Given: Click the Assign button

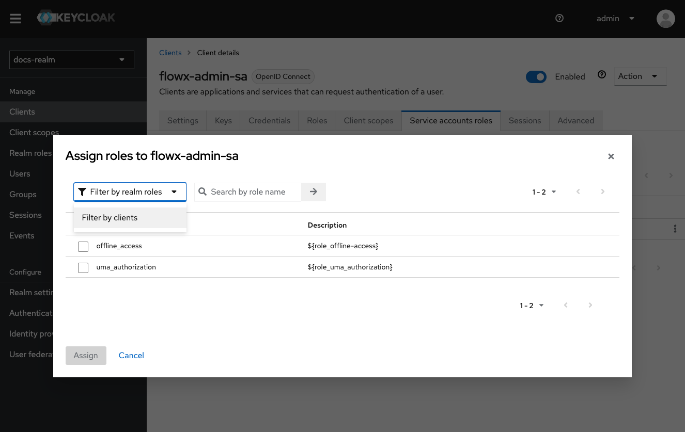Looking at the screenshot, I should click(86, 356).
